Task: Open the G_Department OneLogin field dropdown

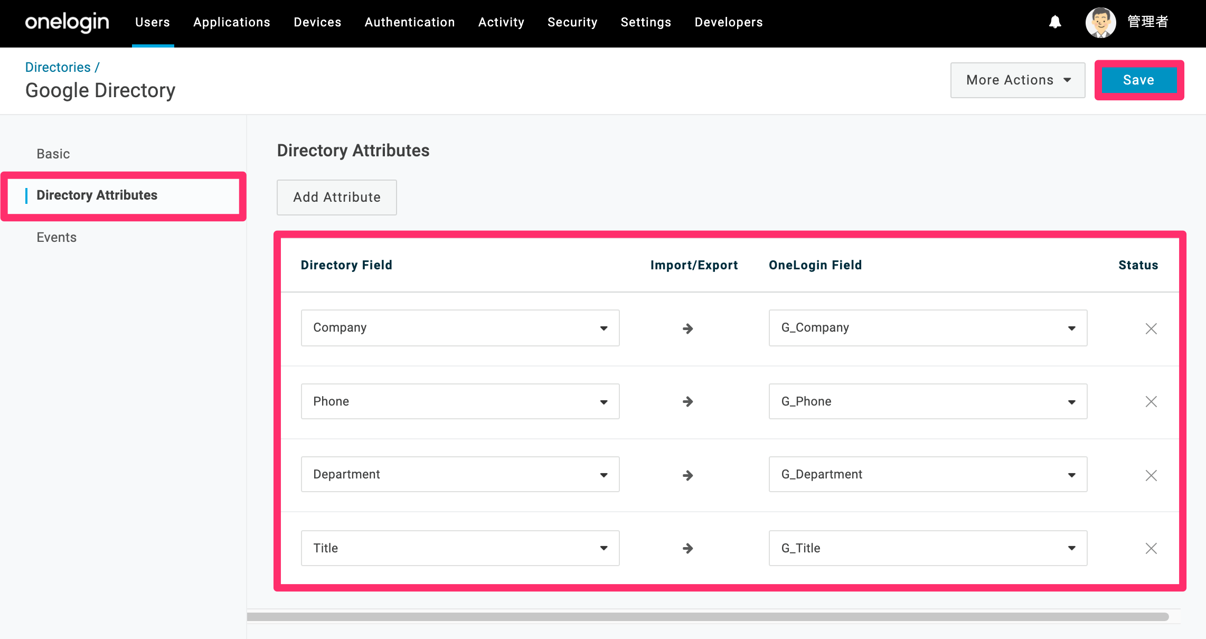Action: (x=928, y=474)
